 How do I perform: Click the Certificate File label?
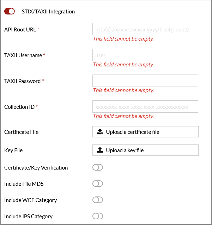[21, 132]
